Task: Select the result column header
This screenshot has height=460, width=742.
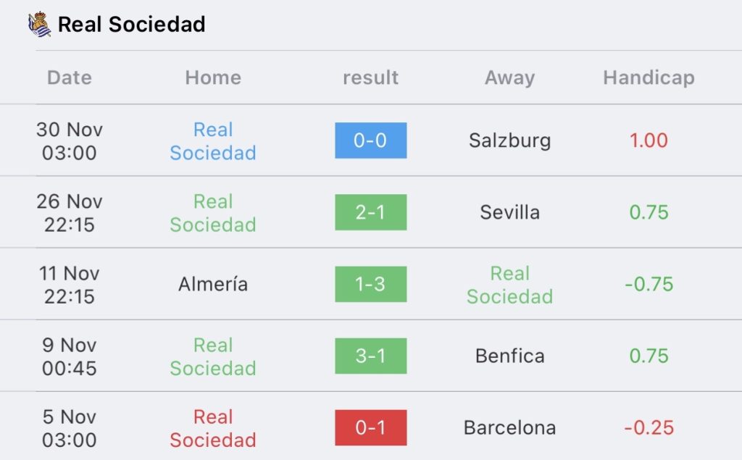Action: click(370, 78)
